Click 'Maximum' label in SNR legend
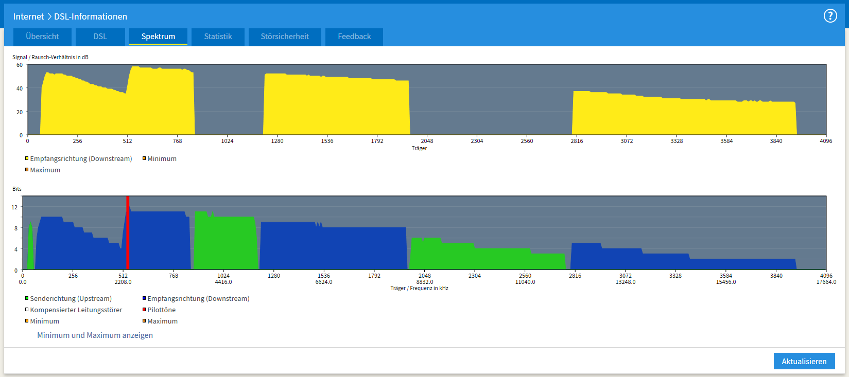 pos(45,170)
